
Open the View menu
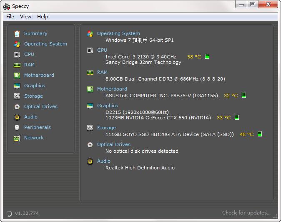coord(25,17)
